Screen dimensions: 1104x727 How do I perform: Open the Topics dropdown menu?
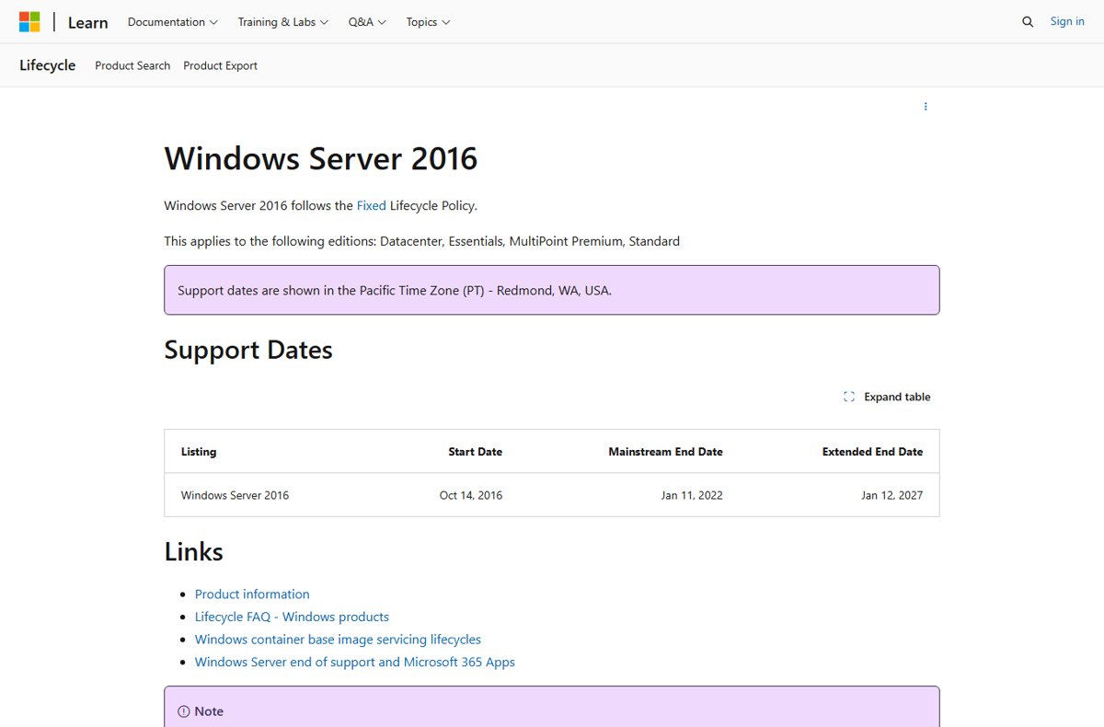coord(429,22)
